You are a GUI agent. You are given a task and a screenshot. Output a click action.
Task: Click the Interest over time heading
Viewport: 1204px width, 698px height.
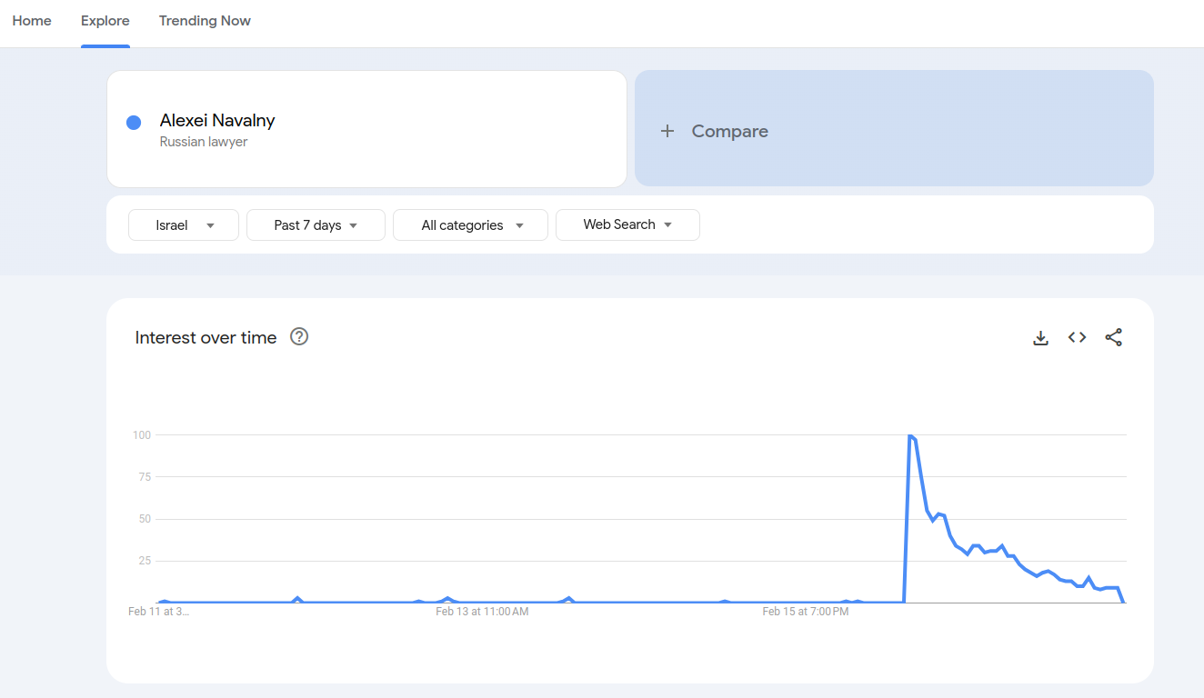[206, 338]
